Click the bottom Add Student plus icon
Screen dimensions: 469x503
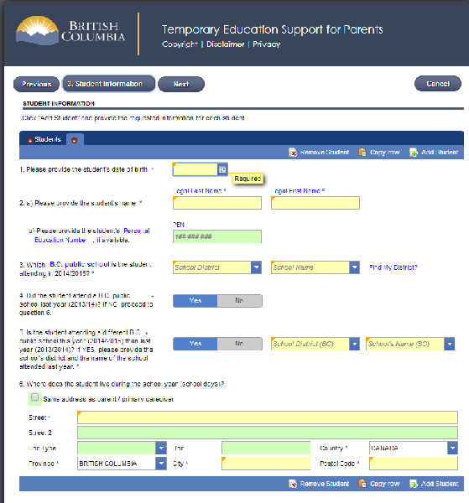coord(414,484)
